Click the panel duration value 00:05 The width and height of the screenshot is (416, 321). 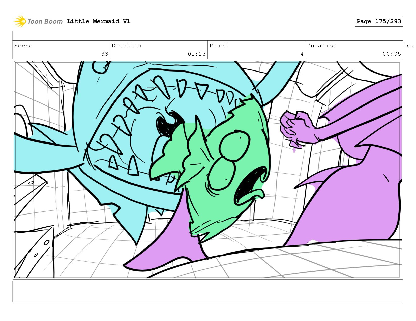pyautogui.click(x=392, y=54)
